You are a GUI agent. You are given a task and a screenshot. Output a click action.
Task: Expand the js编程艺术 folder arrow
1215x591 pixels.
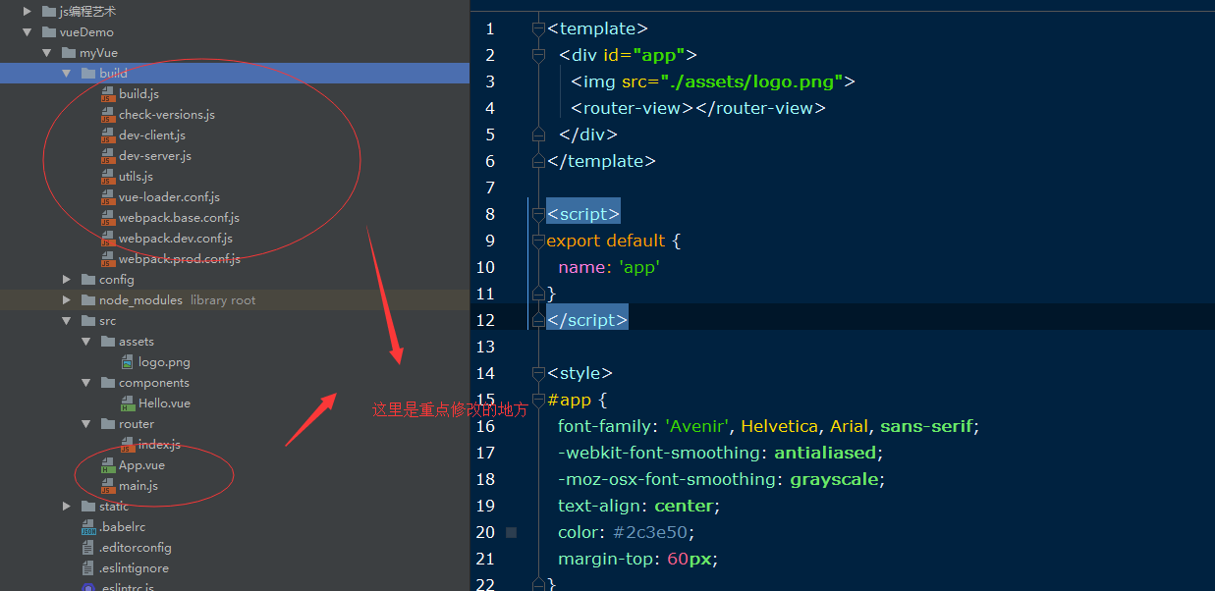coord(28,12)
